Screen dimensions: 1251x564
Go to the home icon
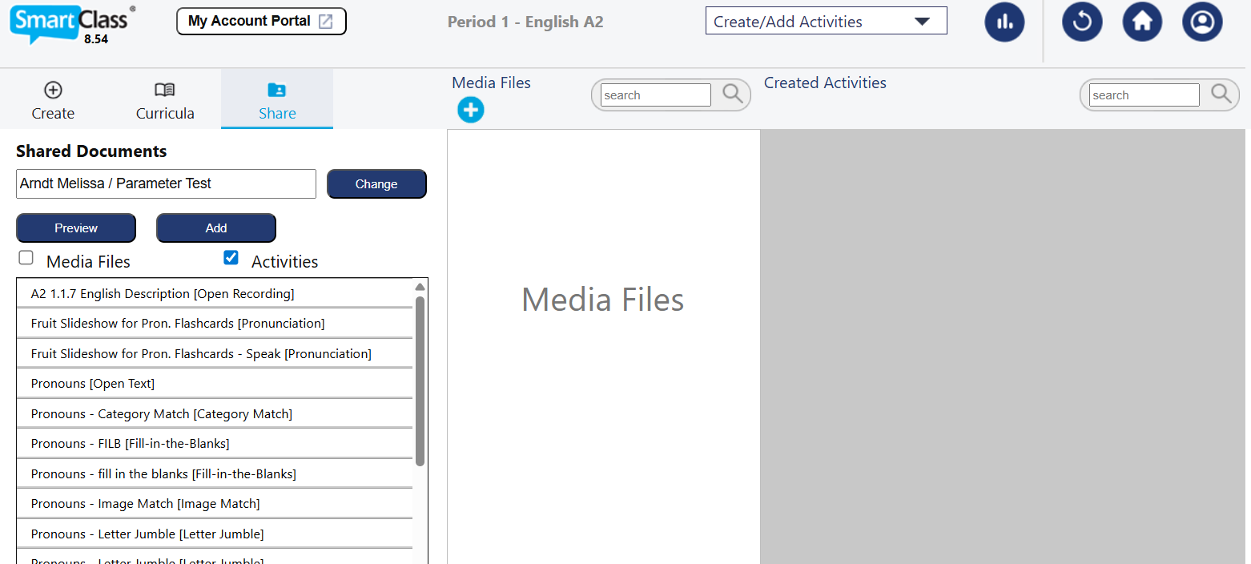pyautogui.click(x=1142, y=22)
